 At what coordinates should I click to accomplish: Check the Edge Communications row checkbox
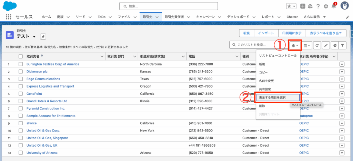click(21, 79)
